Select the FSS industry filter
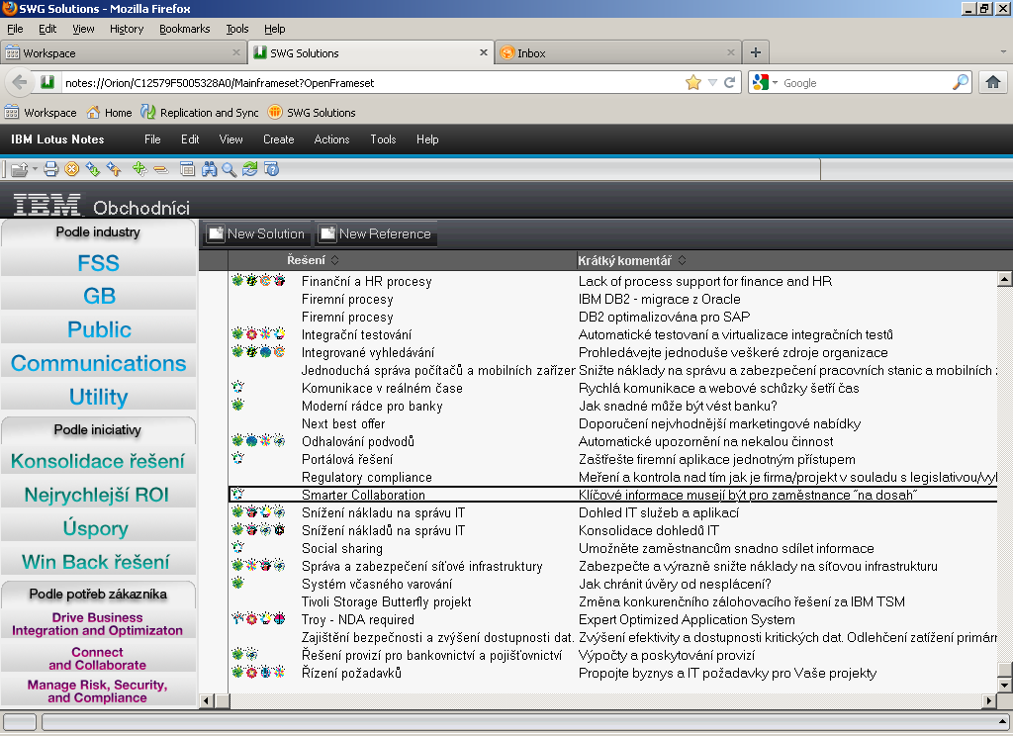Screen dimensions: 1013x736 98,263
